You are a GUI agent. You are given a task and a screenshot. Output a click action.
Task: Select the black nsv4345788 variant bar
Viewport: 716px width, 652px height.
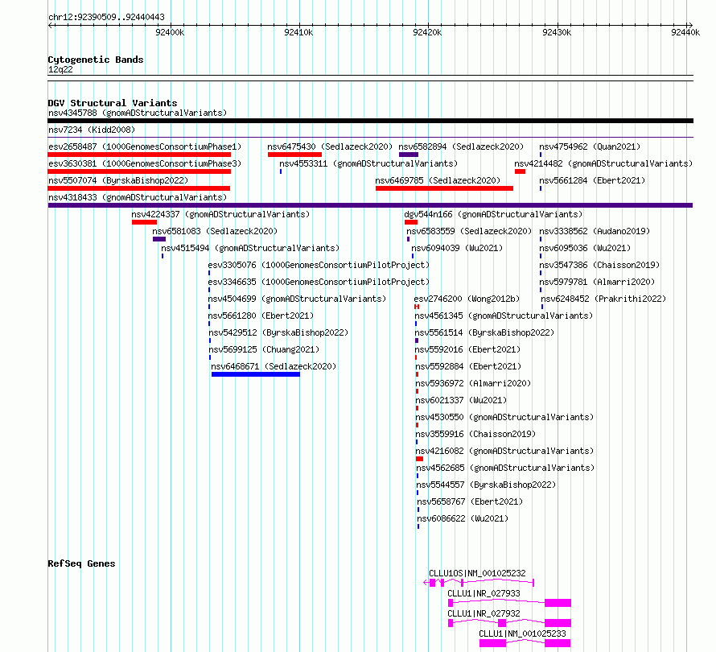coord(370,121)
